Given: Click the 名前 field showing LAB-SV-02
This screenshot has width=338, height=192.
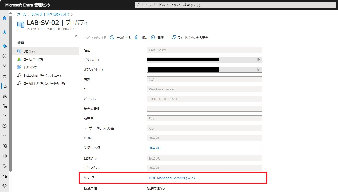Looking at the screenshot, I should 204,50.
